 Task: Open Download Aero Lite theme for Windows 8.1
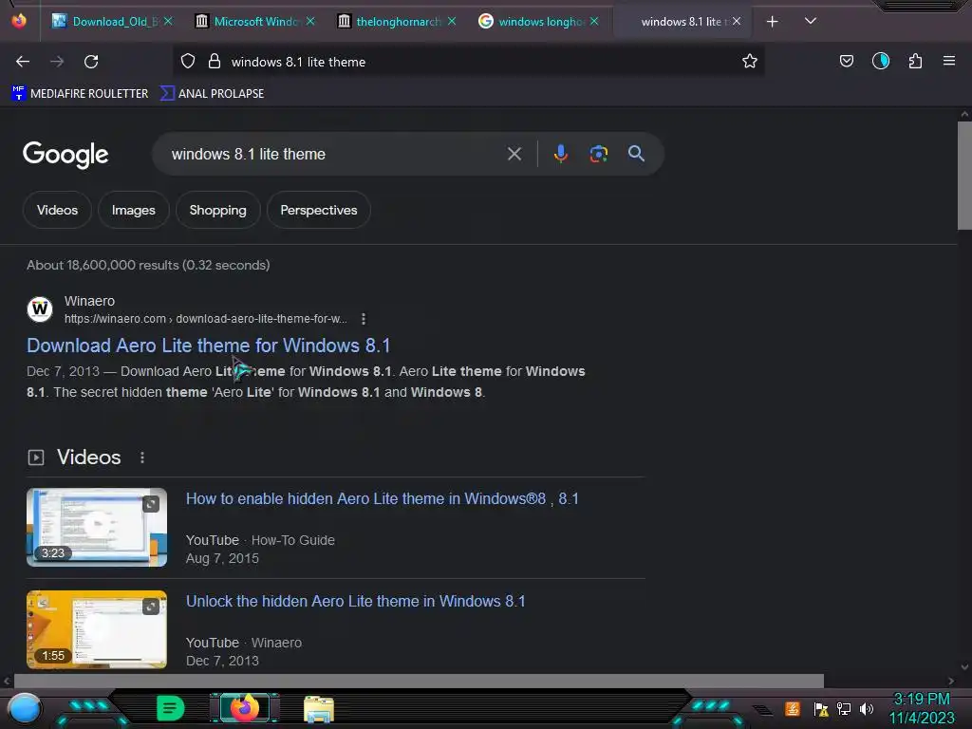click(x=208, y=346)
